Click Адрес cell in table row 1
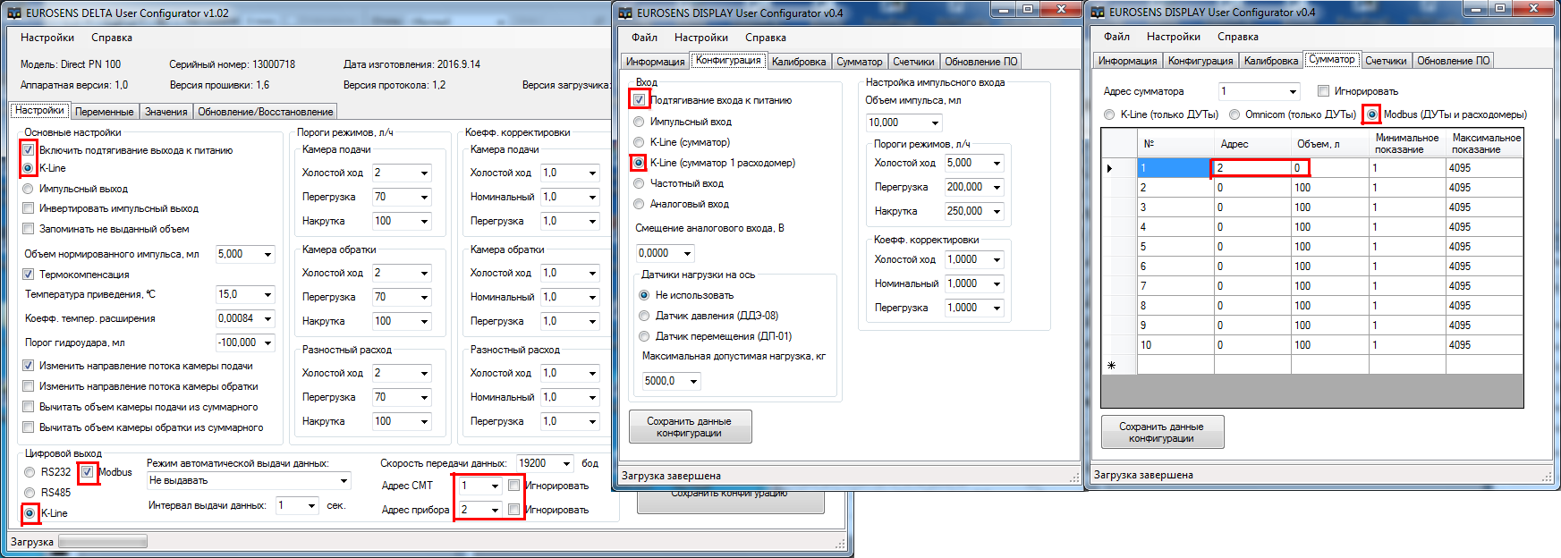Image resolution: width=1561 pixels, height=558 pixels. click(x=1252, y=168)
